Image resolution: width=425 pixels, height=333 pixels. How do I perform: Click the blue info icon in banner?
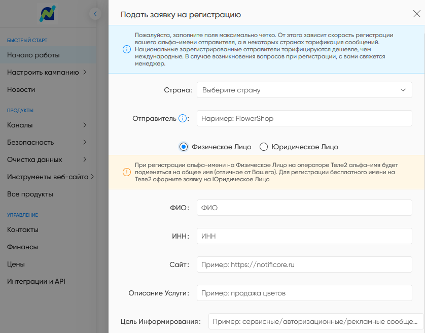click(127, 50)
